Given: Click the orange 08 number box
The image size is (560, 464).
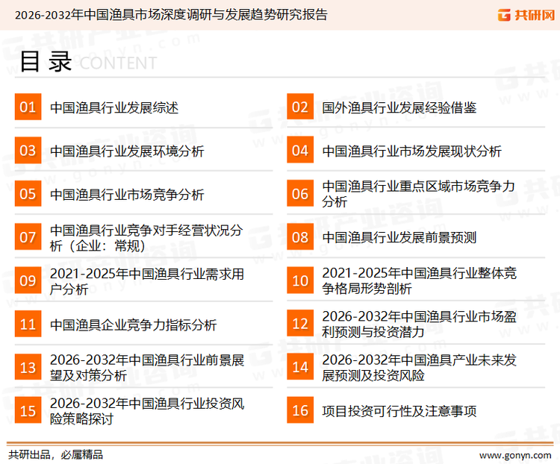Looking at the screenshot, I should 300,237.
